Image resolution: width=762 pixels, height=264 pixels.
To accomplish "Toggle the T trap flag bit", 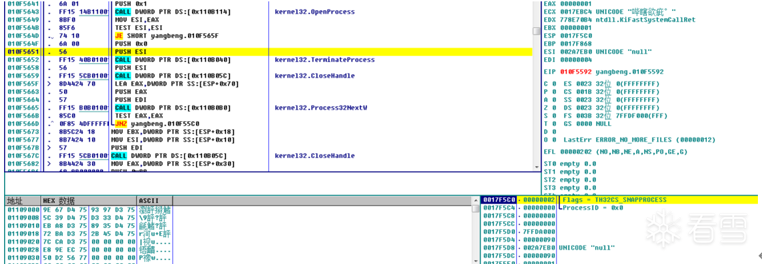I will [x=554, y=124].
